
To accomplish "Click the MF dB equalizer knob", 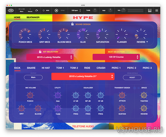I will point(88,95).
